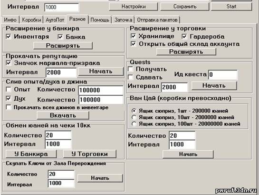
Task: Enable the Опыт checkbox
Action: (x=9, y=90)
